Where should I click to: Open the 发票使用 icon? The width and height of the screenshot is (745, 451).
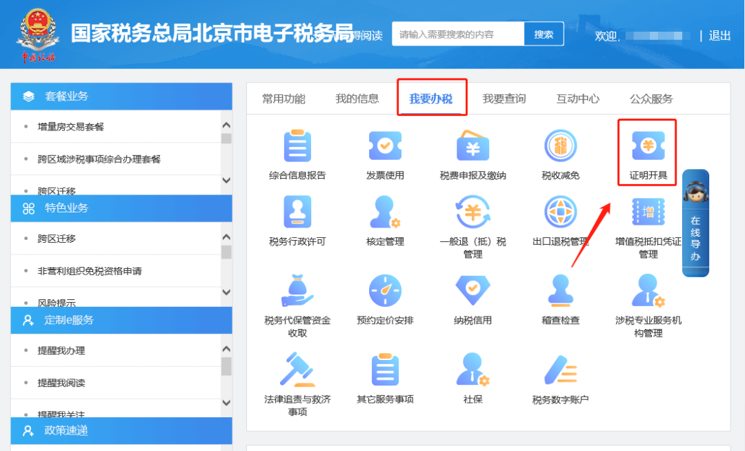coord(385,146)
